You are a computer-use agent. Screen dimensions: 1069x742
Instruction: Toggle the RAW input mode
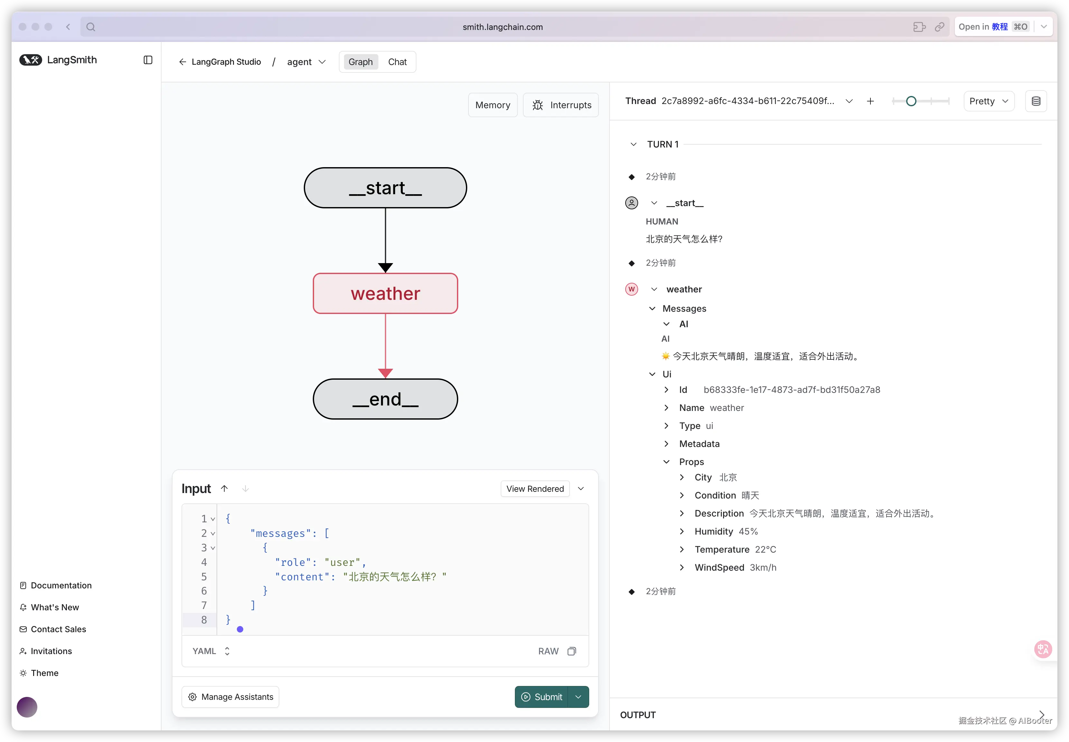point(548,651)
